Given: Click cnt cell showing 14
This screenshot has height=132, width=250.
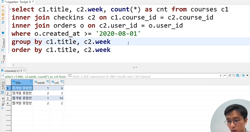Looking at the screenshot, I should pyautogui.click(x=57, y=98).
